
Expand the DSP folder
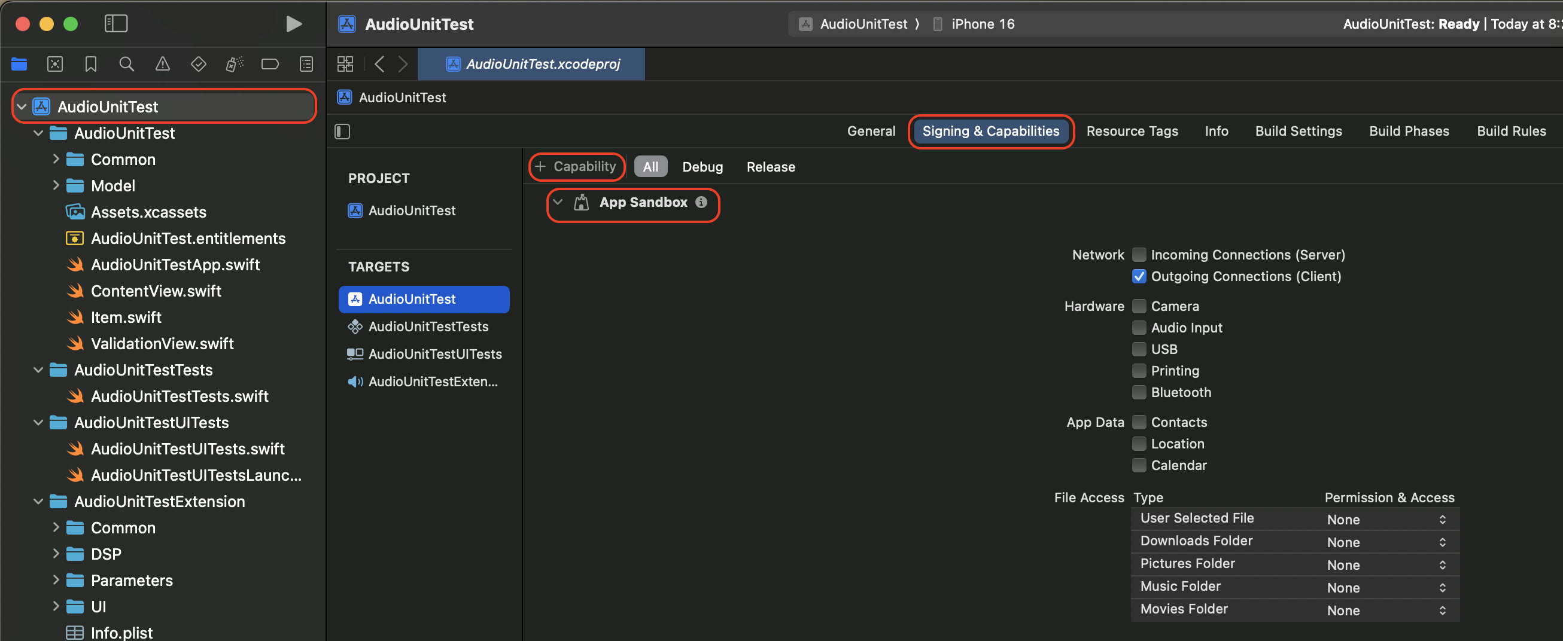(x=56, y=554)
